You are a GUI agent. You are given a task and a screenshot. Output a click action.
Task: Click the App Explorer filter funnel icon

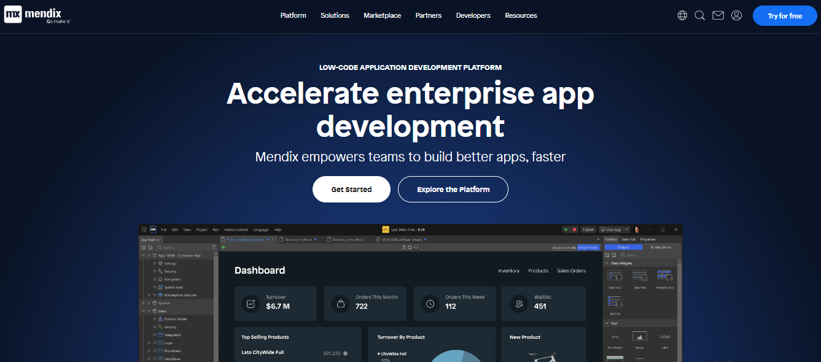pyautogui.click(x=214, y=247)
